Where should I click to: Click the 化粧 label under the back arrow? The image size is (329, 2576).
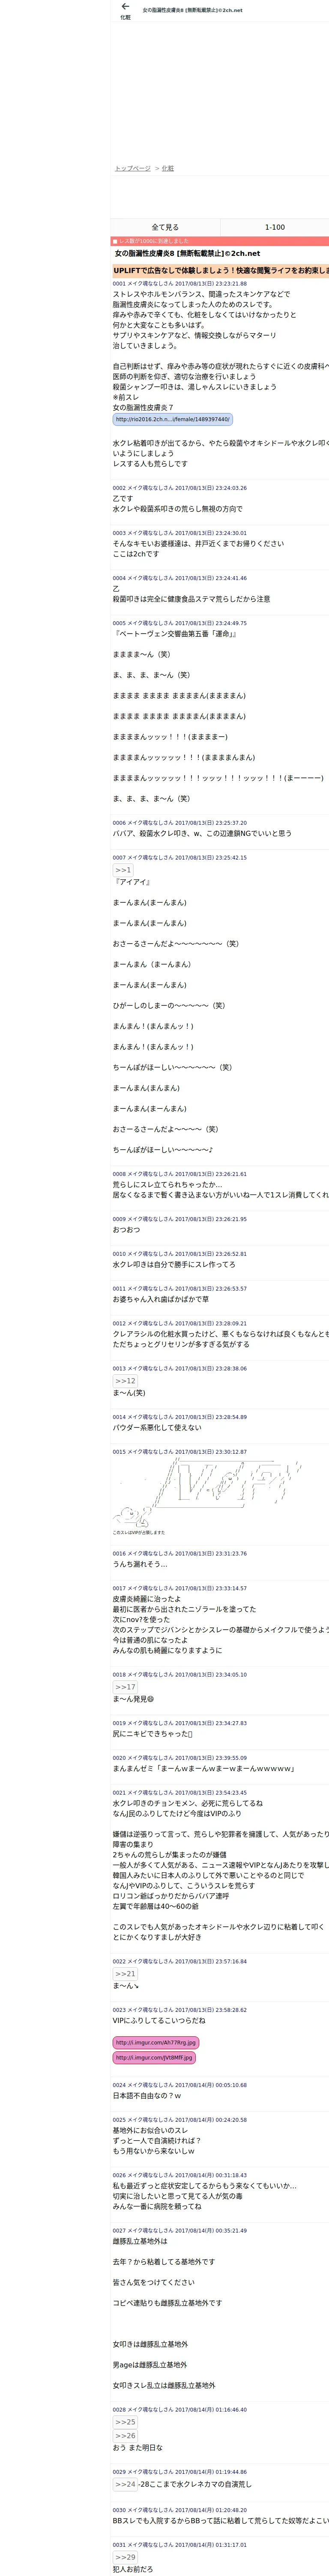125,17
